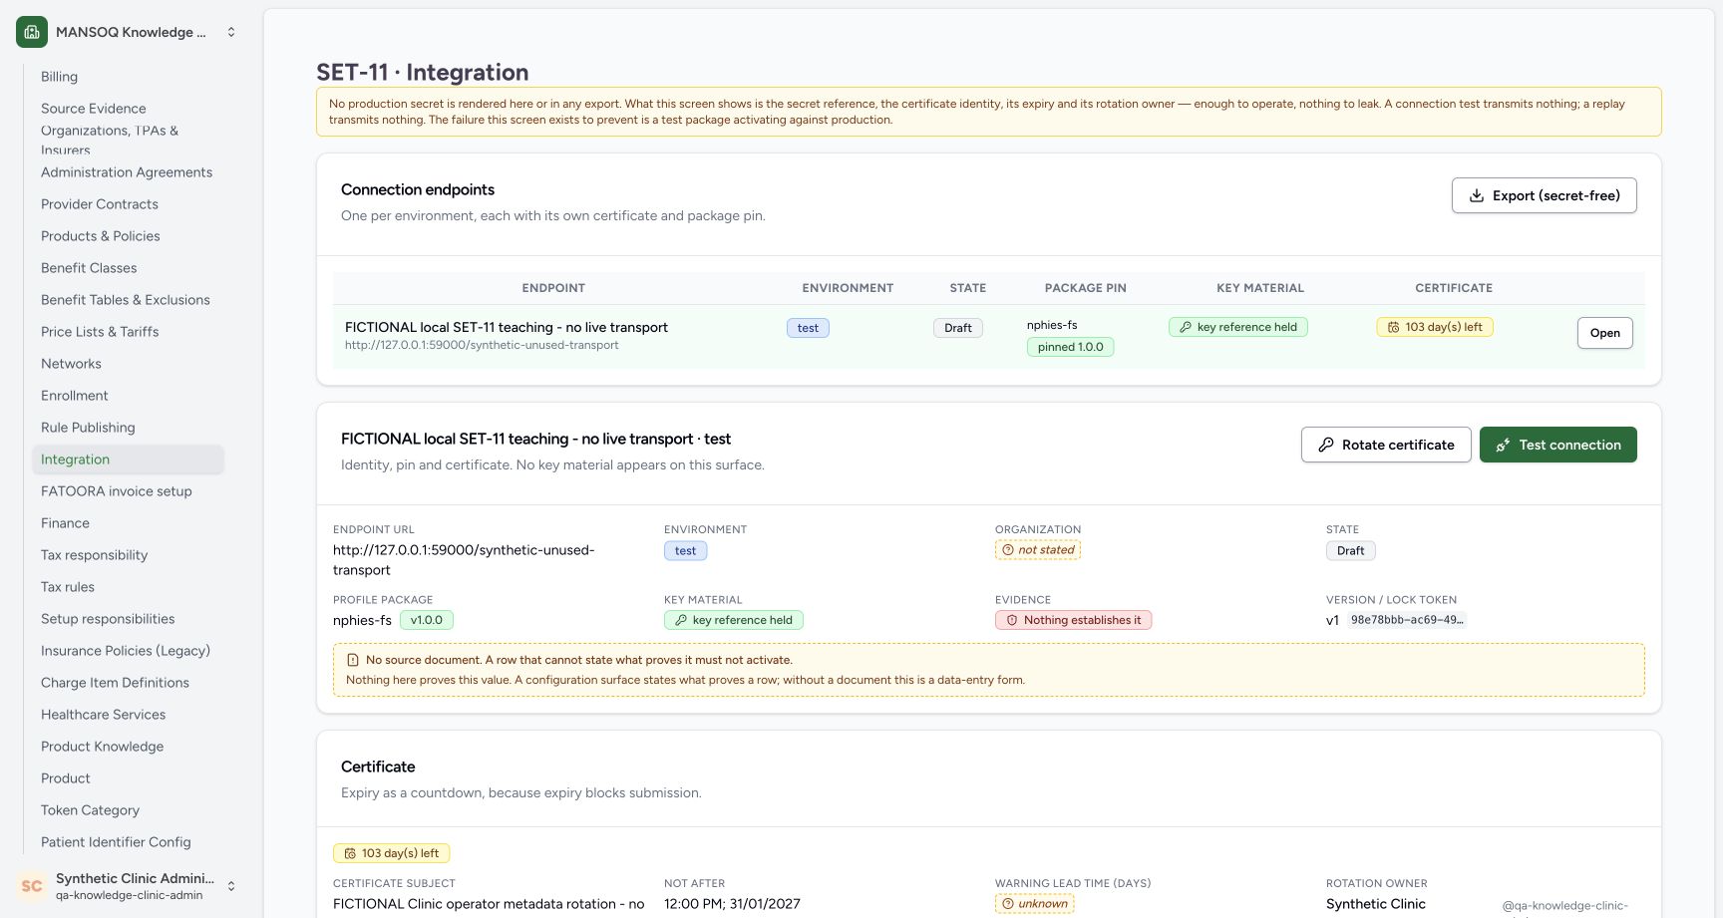
Task: Click the STATE column header
Action: [x=967, y=288]
